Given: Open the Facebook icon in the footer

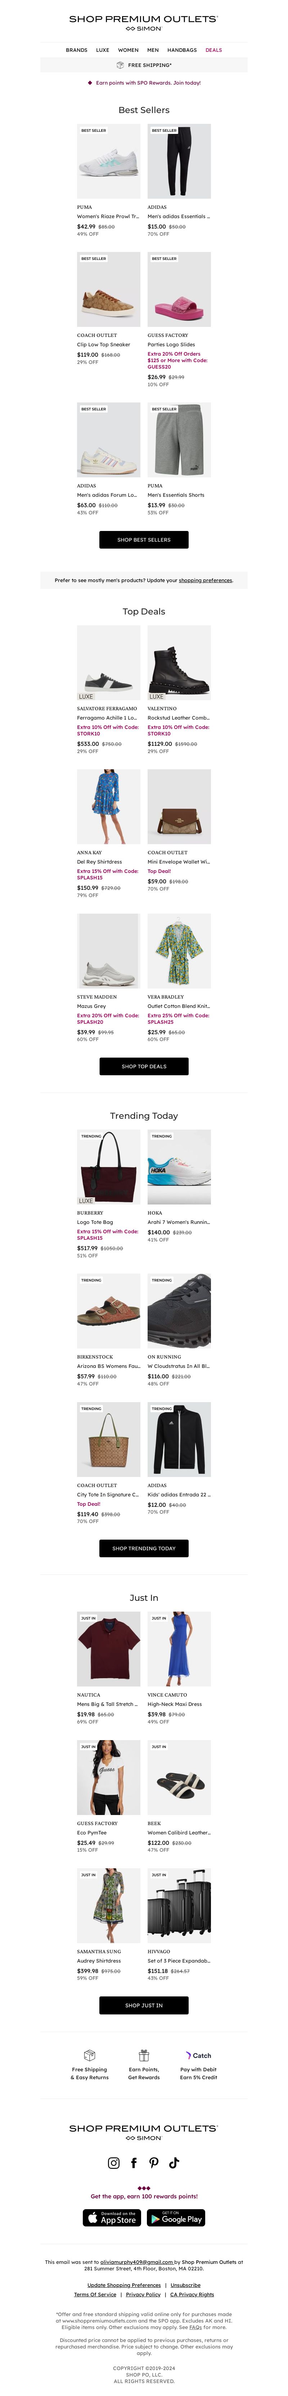Looking at the screenshot, I should click(134, 2162).
